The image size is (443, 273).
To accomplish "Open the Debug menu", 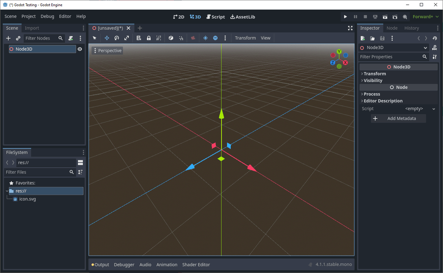I will coord(47,16).
